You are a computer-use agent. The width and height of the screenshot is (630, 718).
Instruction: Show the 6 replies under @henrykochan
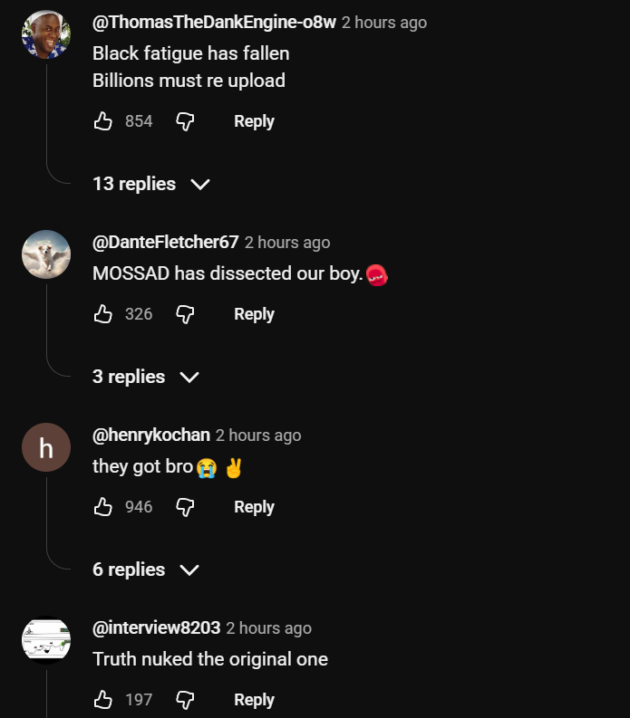[145, 570]
